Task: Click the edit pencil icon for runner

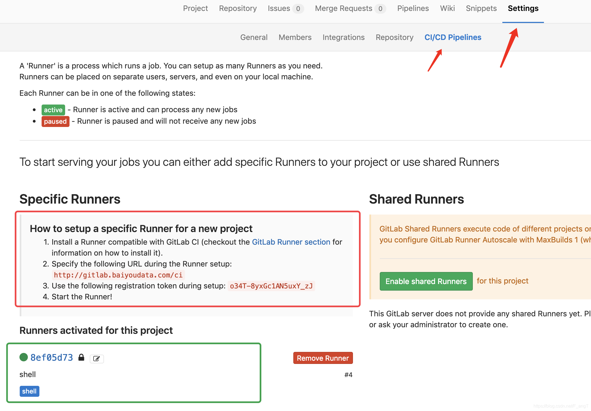Action: (x=97, y=358)
